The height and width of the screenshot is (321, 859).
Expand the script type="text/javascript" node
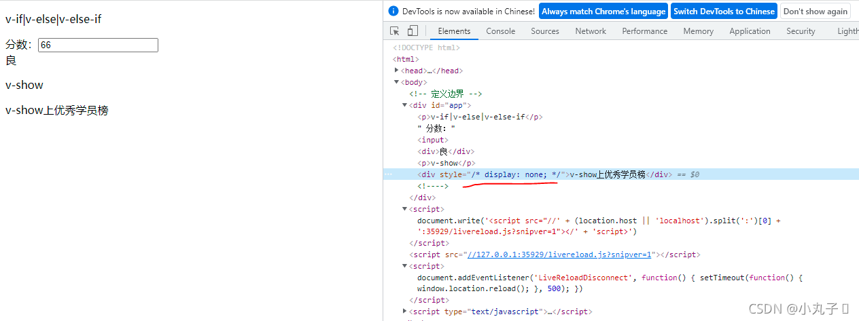[405, 311]
